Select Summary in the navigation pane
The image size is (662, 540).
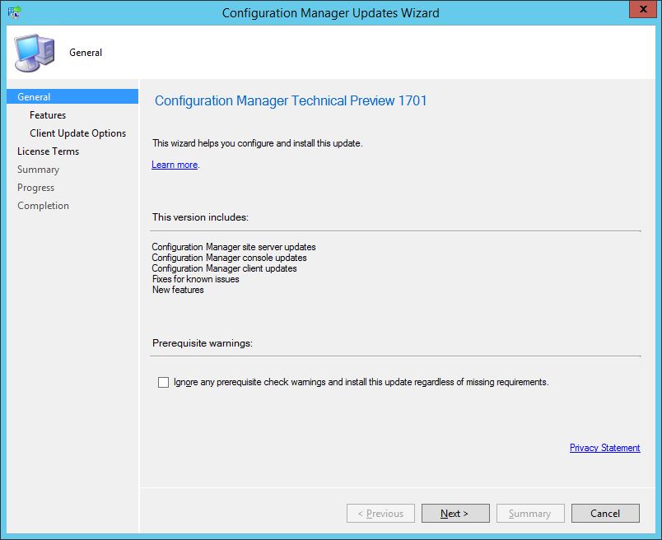coord(38,169)
